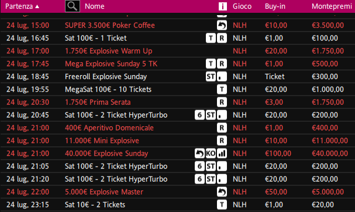Click the €40.000,00 prize pool value

[x=330, y=154]
